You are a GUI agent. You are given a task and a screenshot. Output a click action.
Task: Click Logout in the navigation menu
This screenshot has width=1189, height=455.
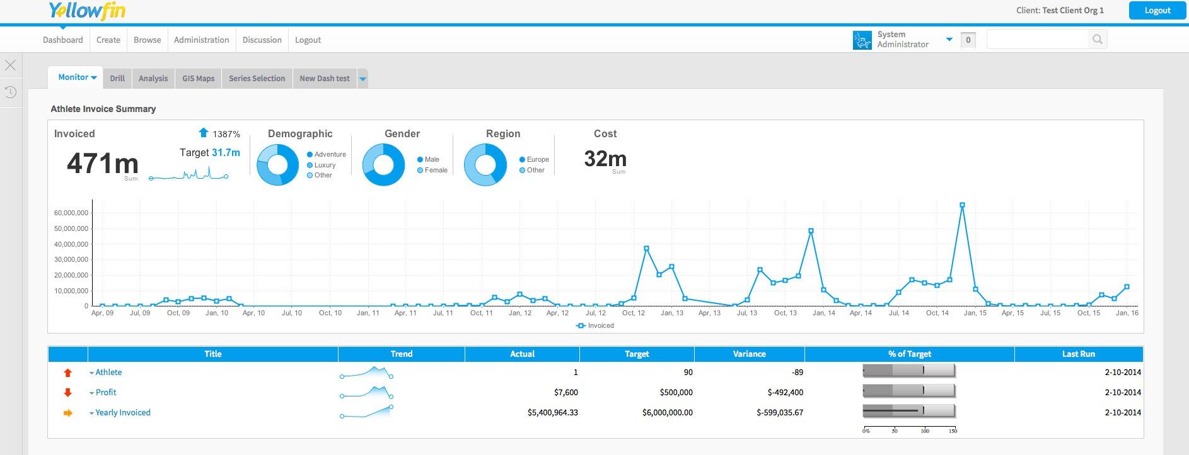308,40
